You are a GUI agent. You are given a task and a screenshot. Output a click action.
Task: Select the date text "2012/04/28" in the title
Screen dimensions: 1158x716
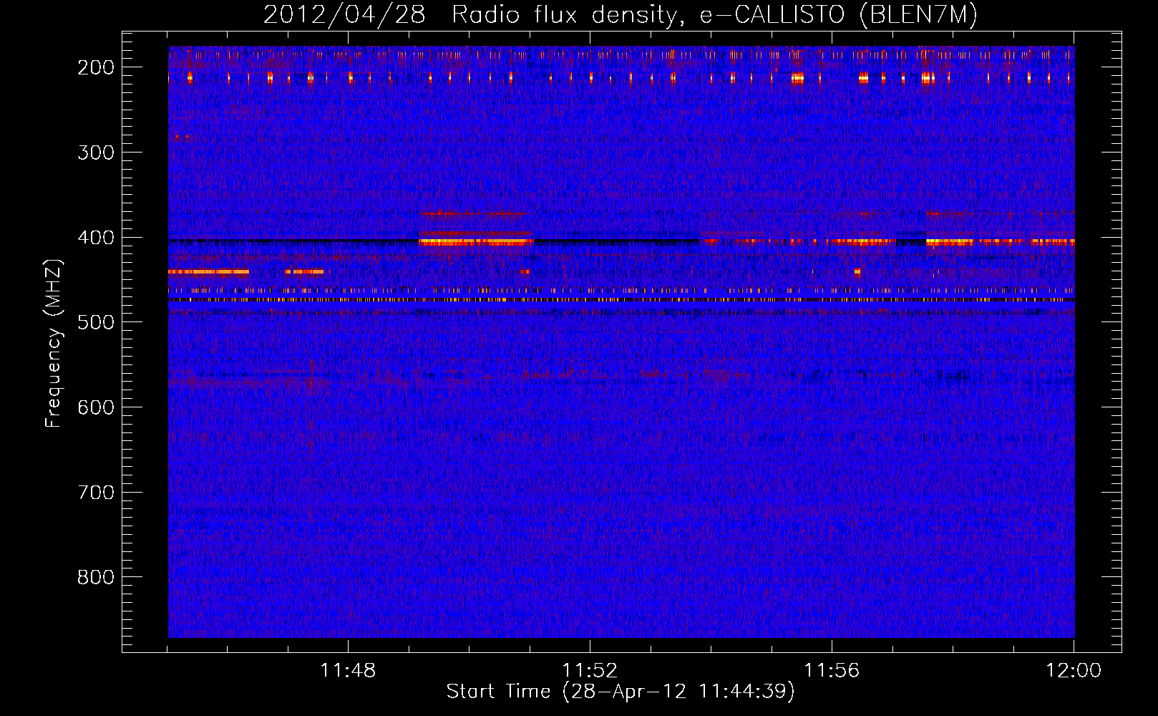(x=344, y=14)
